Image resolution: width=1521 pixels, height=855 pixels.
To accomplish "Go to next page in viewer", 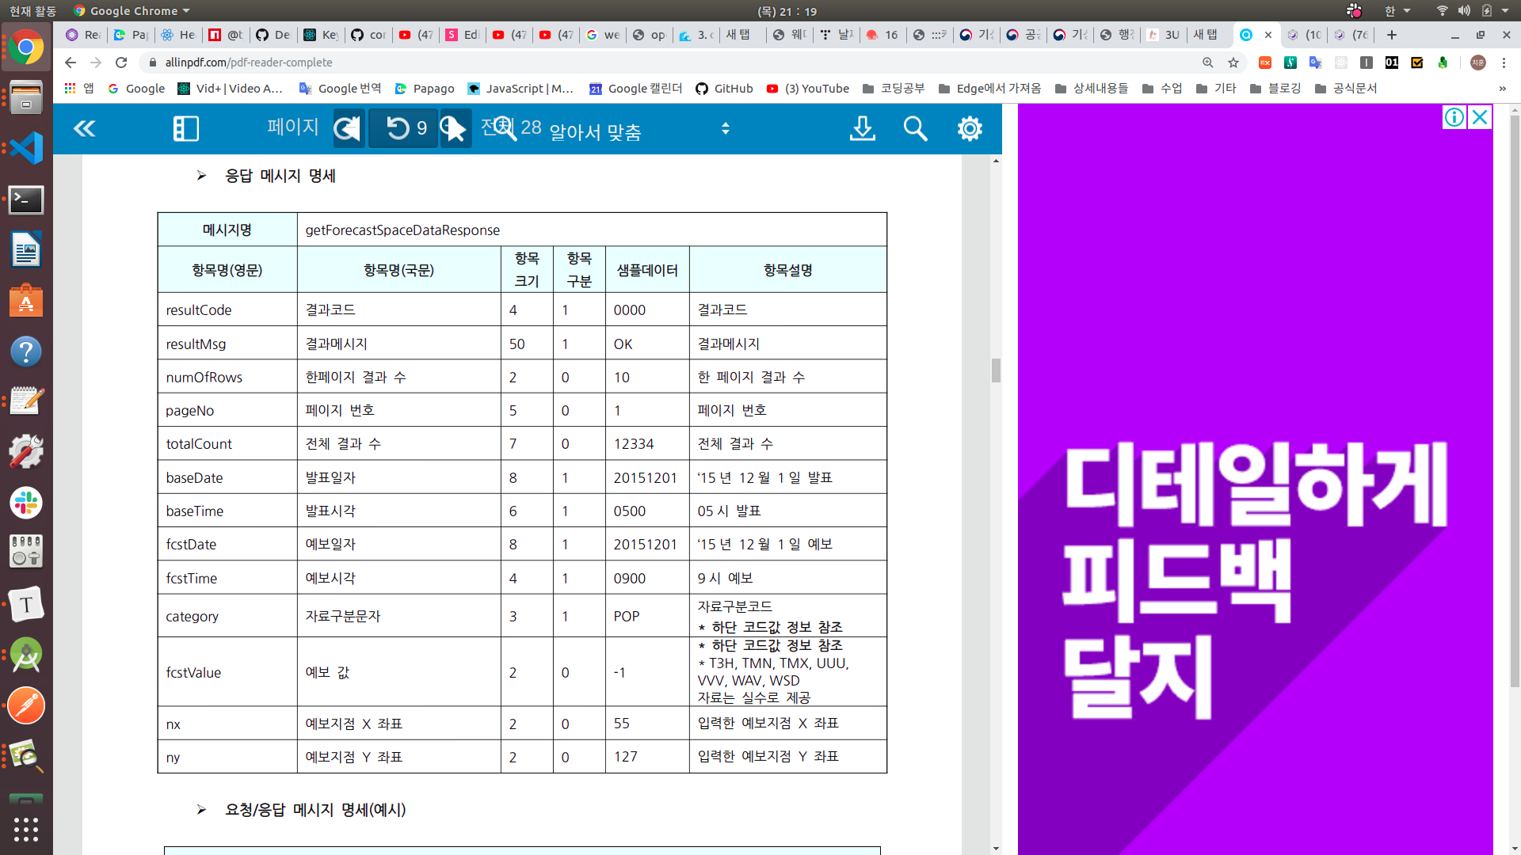I will tap(455, 128).
